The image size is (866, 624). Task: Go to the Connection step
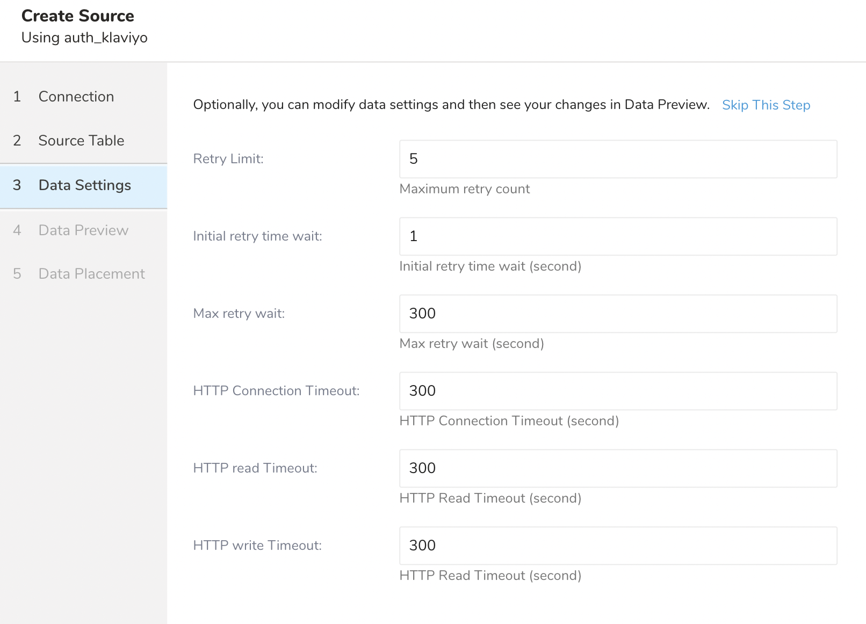pyautogui.click(x=76, y=97)
